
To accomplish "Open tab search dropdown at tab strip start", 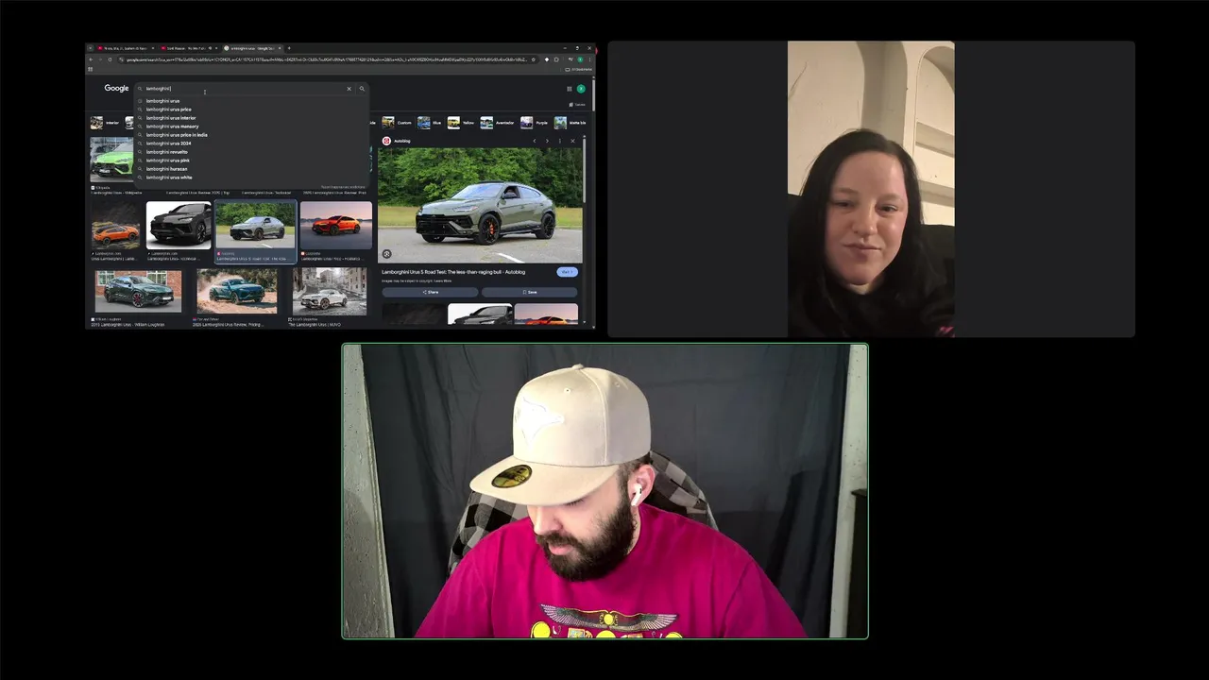I will [x=91, y=48].
